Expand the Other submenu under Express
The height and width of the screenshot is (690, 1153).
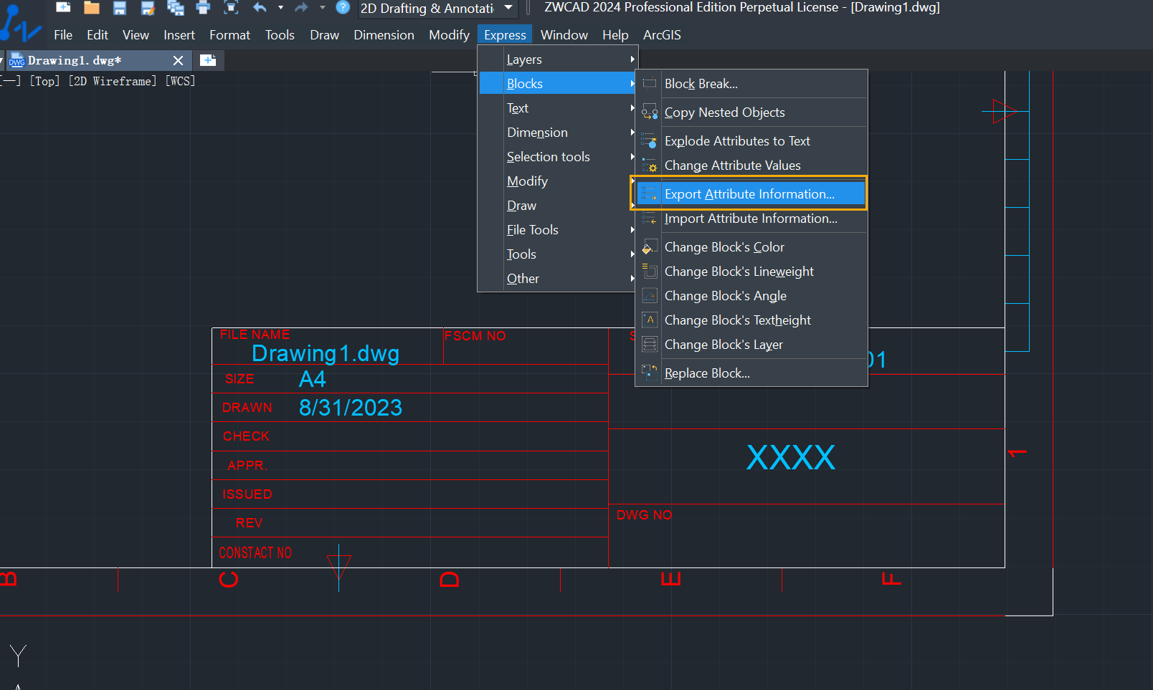[558, 279]
